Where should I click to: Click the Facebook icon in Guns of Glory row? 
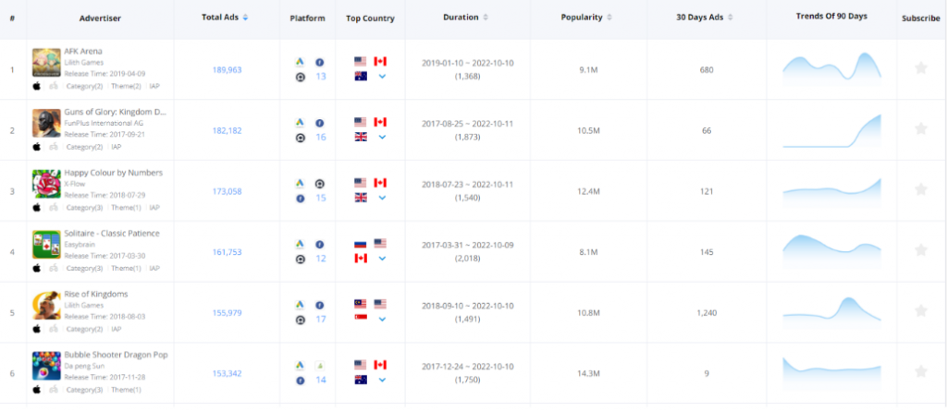click(x=319, y=123)
